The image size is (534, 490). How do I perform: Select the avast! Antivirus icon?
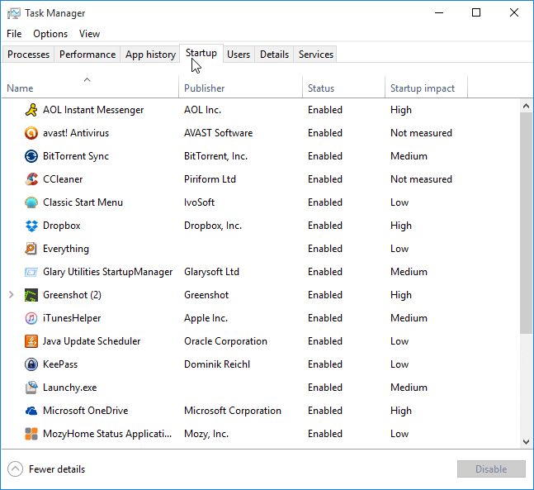[31, 133]
